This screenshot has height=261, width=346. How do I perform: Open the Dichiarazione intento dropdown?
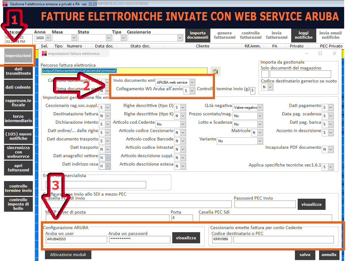(107, 124)
